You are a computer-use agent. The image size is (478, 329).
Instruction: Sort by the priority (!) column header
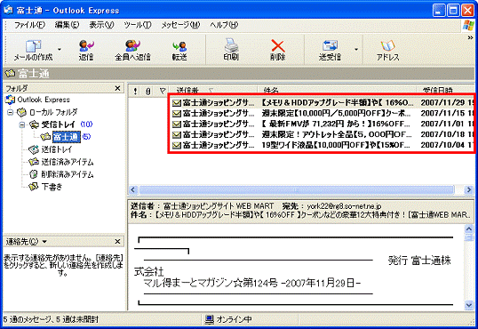coord(135,91)
